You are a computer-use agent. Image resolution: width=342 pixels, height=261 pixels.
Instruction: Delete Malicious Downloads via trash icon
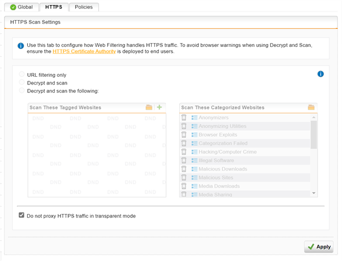tap(184, 169)
